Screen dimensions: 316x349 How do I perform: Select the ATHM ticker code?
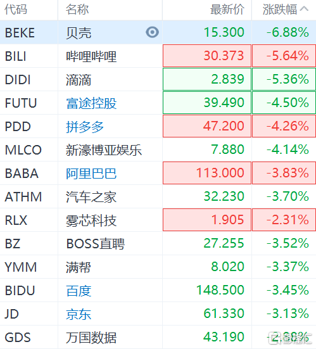point(23,197)
